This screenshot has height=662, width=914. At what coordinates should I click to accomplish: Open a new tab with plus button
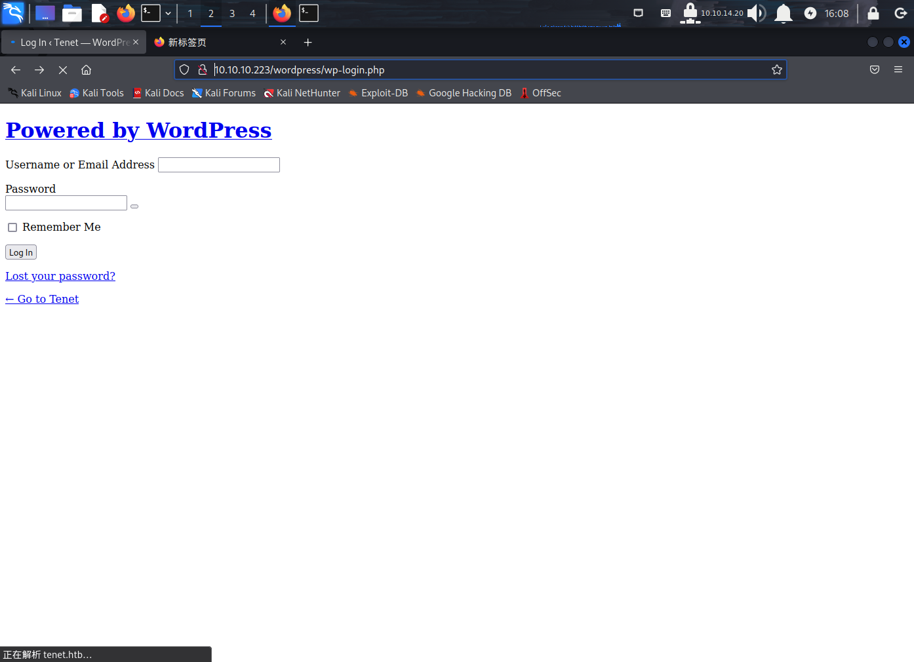308,43
